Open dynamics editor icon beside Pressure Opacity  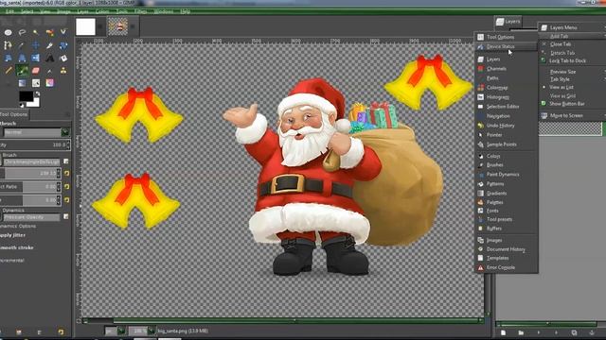tap(66, 217)
